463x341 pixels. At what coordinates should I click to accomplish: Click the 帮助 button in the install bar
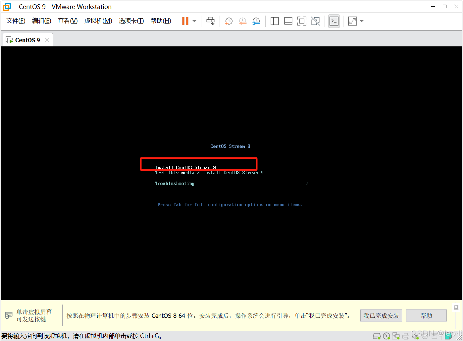point(426,315)
